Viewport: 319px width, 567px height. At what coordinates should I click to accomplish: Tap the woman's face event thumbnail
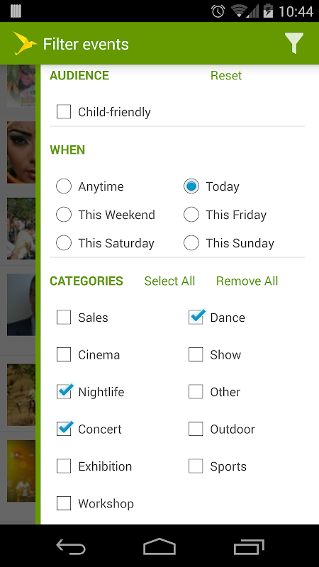(21, 152)
